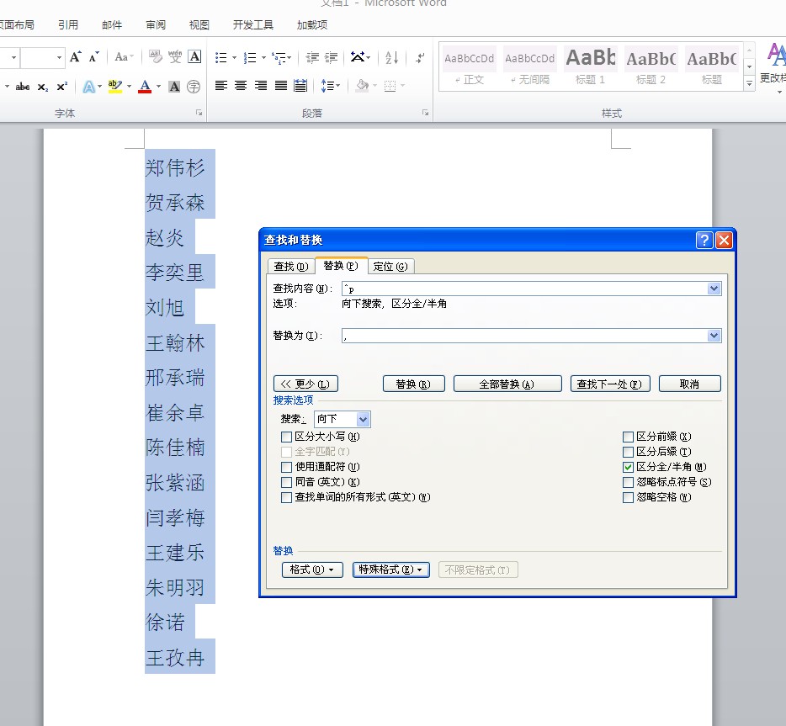The height and width of the screenshot is (726, 786).
Task: Open the 特殊格式(E) dropdown button
Action: tap(391, 570)
